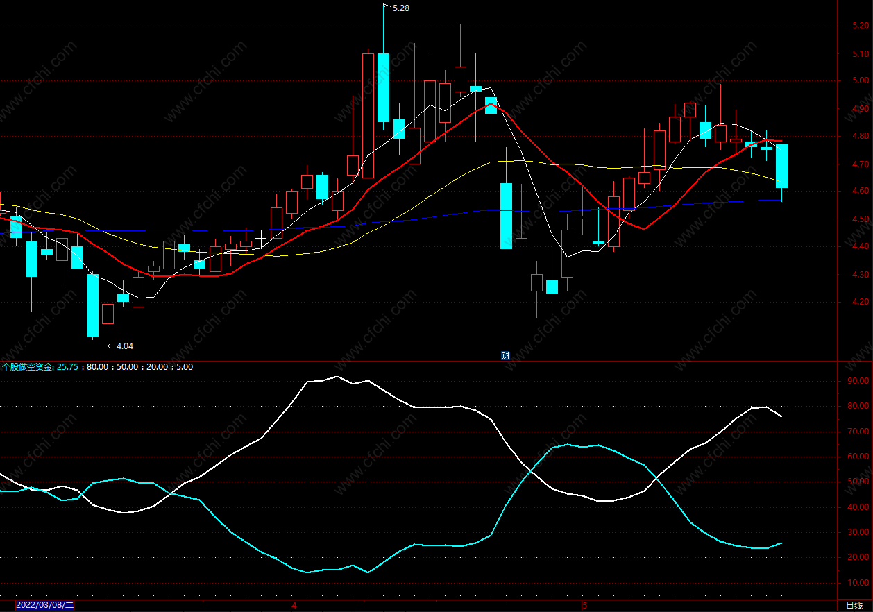Select the 2022/03/08/二 date label
Viewport: 873px width, 612px height.
pos(45,605)
